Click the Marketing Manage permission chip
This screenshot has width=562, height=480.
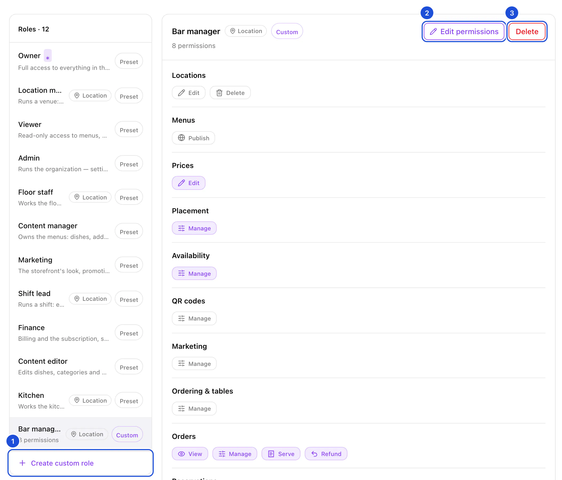click(194, 364)
